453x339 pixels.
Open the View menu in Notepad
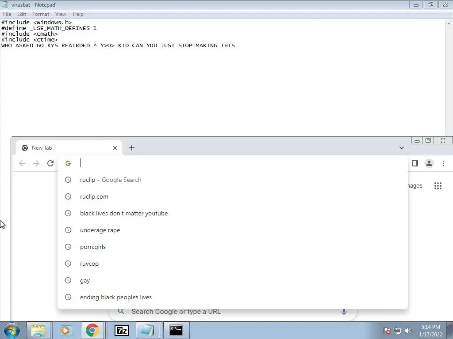[x=61, y=14]
